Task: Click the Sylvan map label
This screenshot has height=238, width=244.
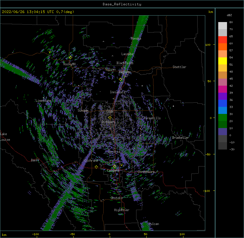Action: (110, 69)
